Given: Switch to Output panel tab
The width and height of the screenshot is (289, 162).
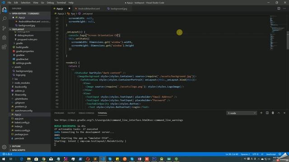Looking at the screenshot, I should [71, 113].
